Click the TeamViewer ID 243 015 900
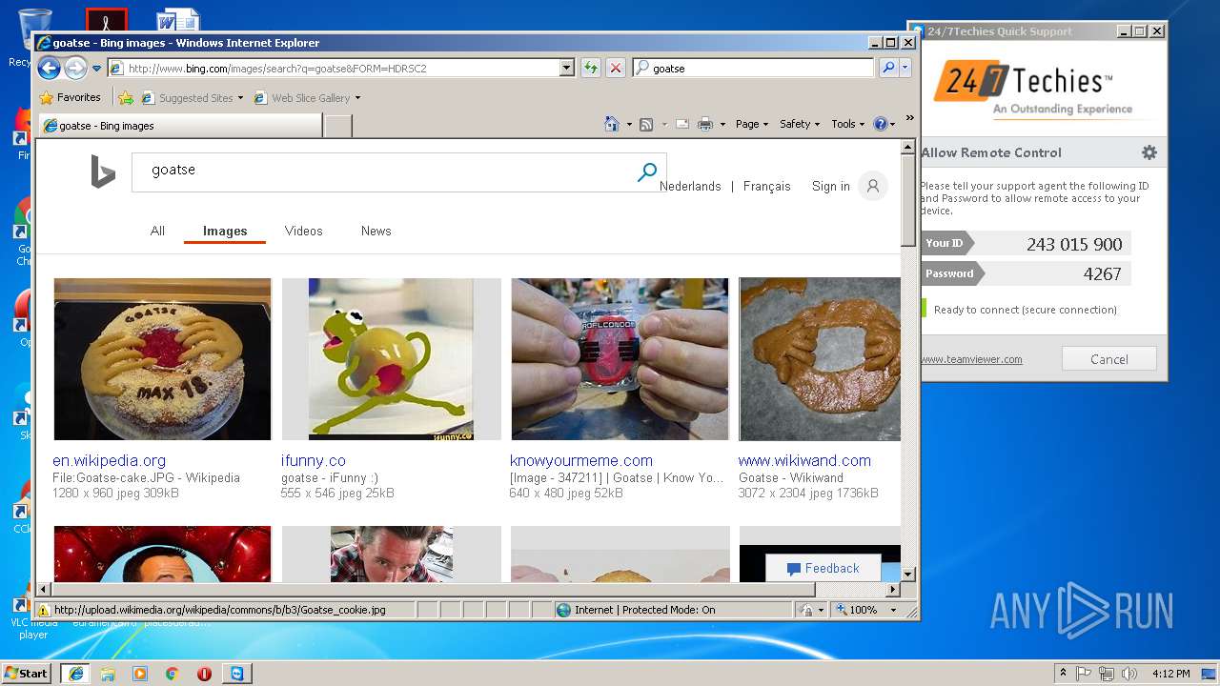The image size is (1220, 686). (x=1074, y=244)
